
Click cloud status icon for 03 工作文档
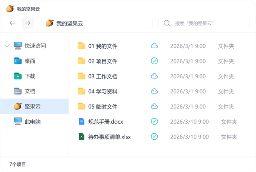pos(154,76)
